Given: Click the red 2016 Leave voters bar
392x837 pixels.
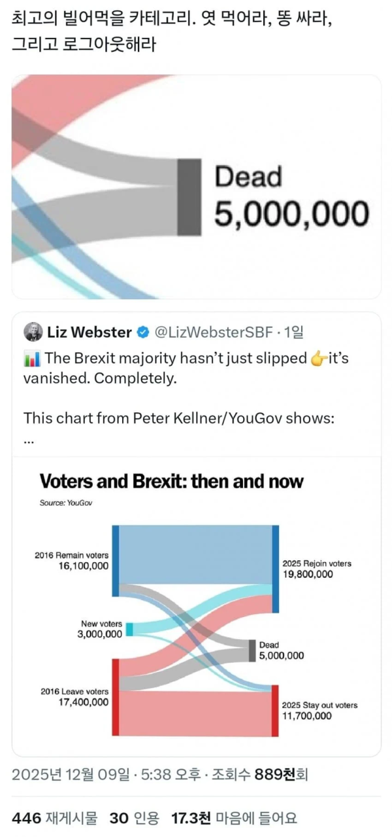Looking at the screenshot, I should click(x=116, y=696).
